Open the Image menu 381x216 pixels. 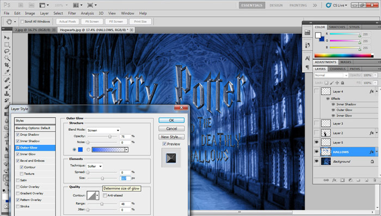(29, 14)
